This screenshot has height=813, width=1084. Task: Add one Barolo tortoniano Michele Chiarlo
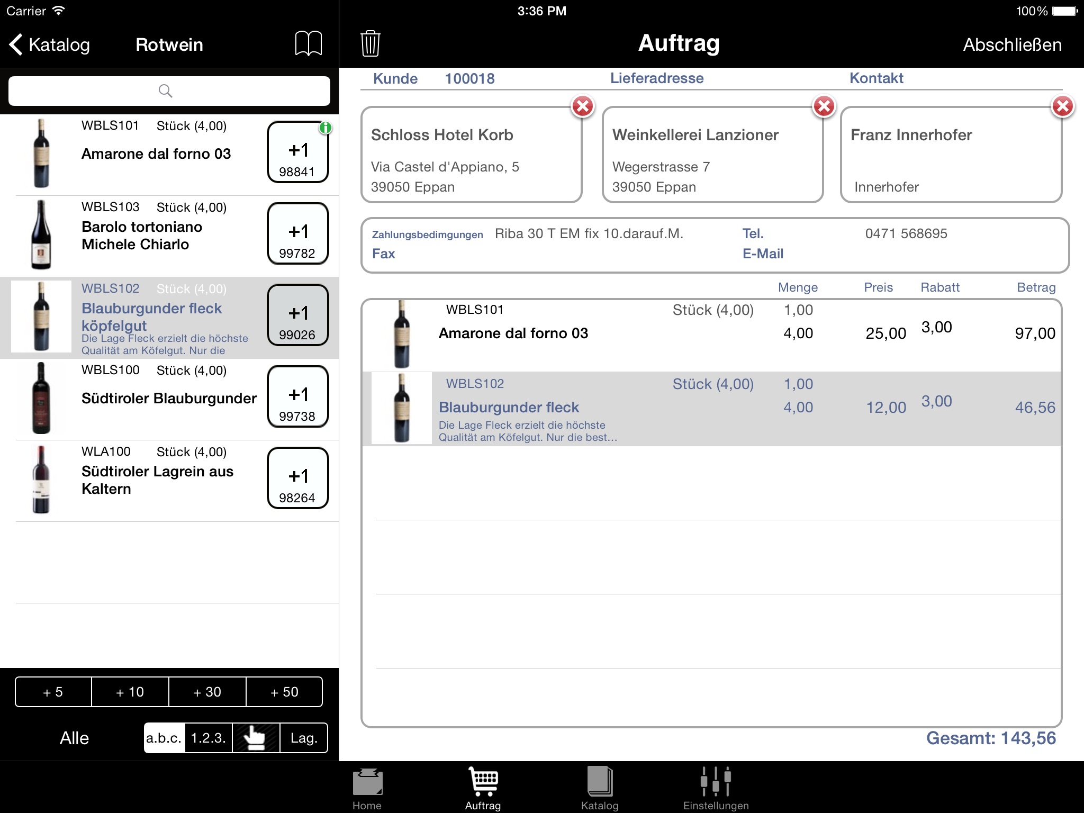(x=298, y=233)
